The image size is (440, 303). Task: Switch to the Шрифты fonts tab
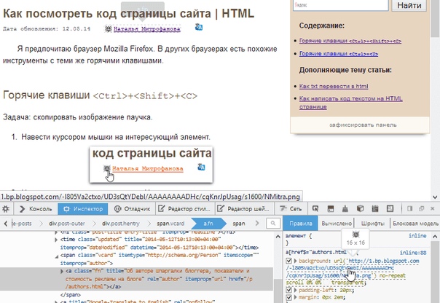(x=373, y=224)
